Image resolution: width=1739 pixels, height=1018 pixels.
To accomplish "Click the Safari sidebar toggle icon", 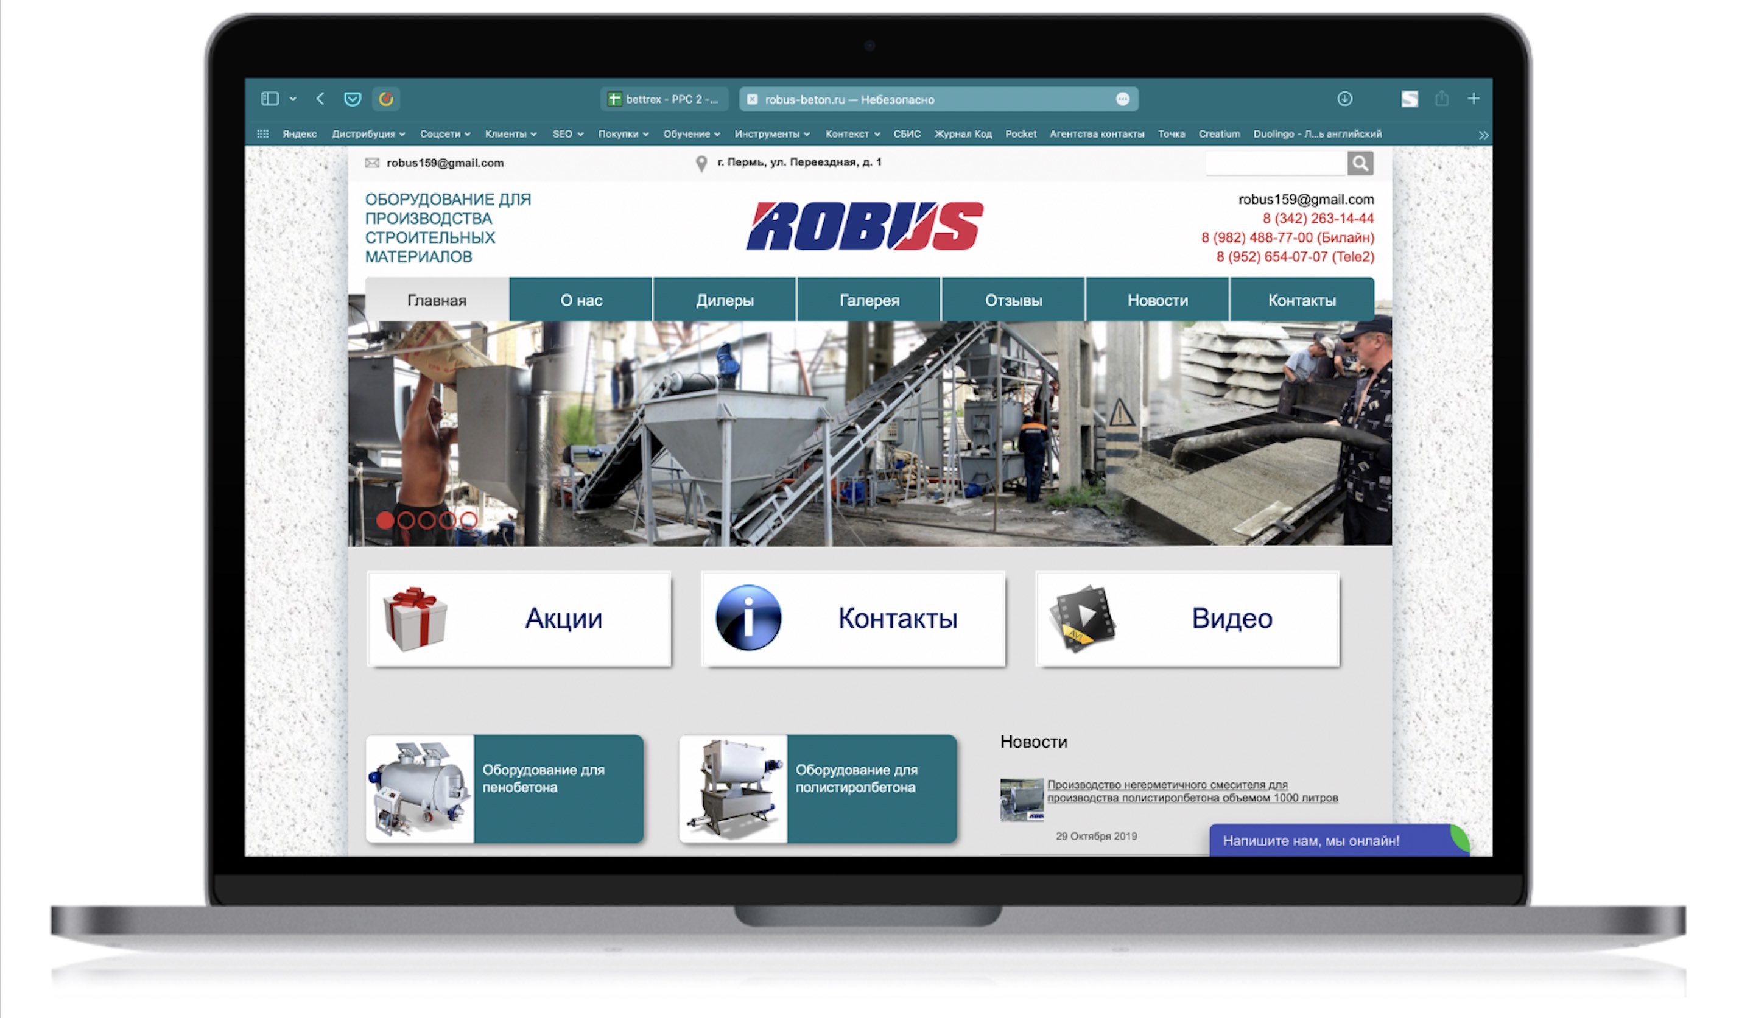I will pos(270,99).
